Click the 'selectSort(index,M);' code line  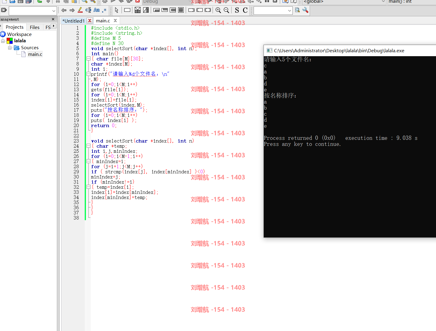pyautogui.click(x=118, y=105)
